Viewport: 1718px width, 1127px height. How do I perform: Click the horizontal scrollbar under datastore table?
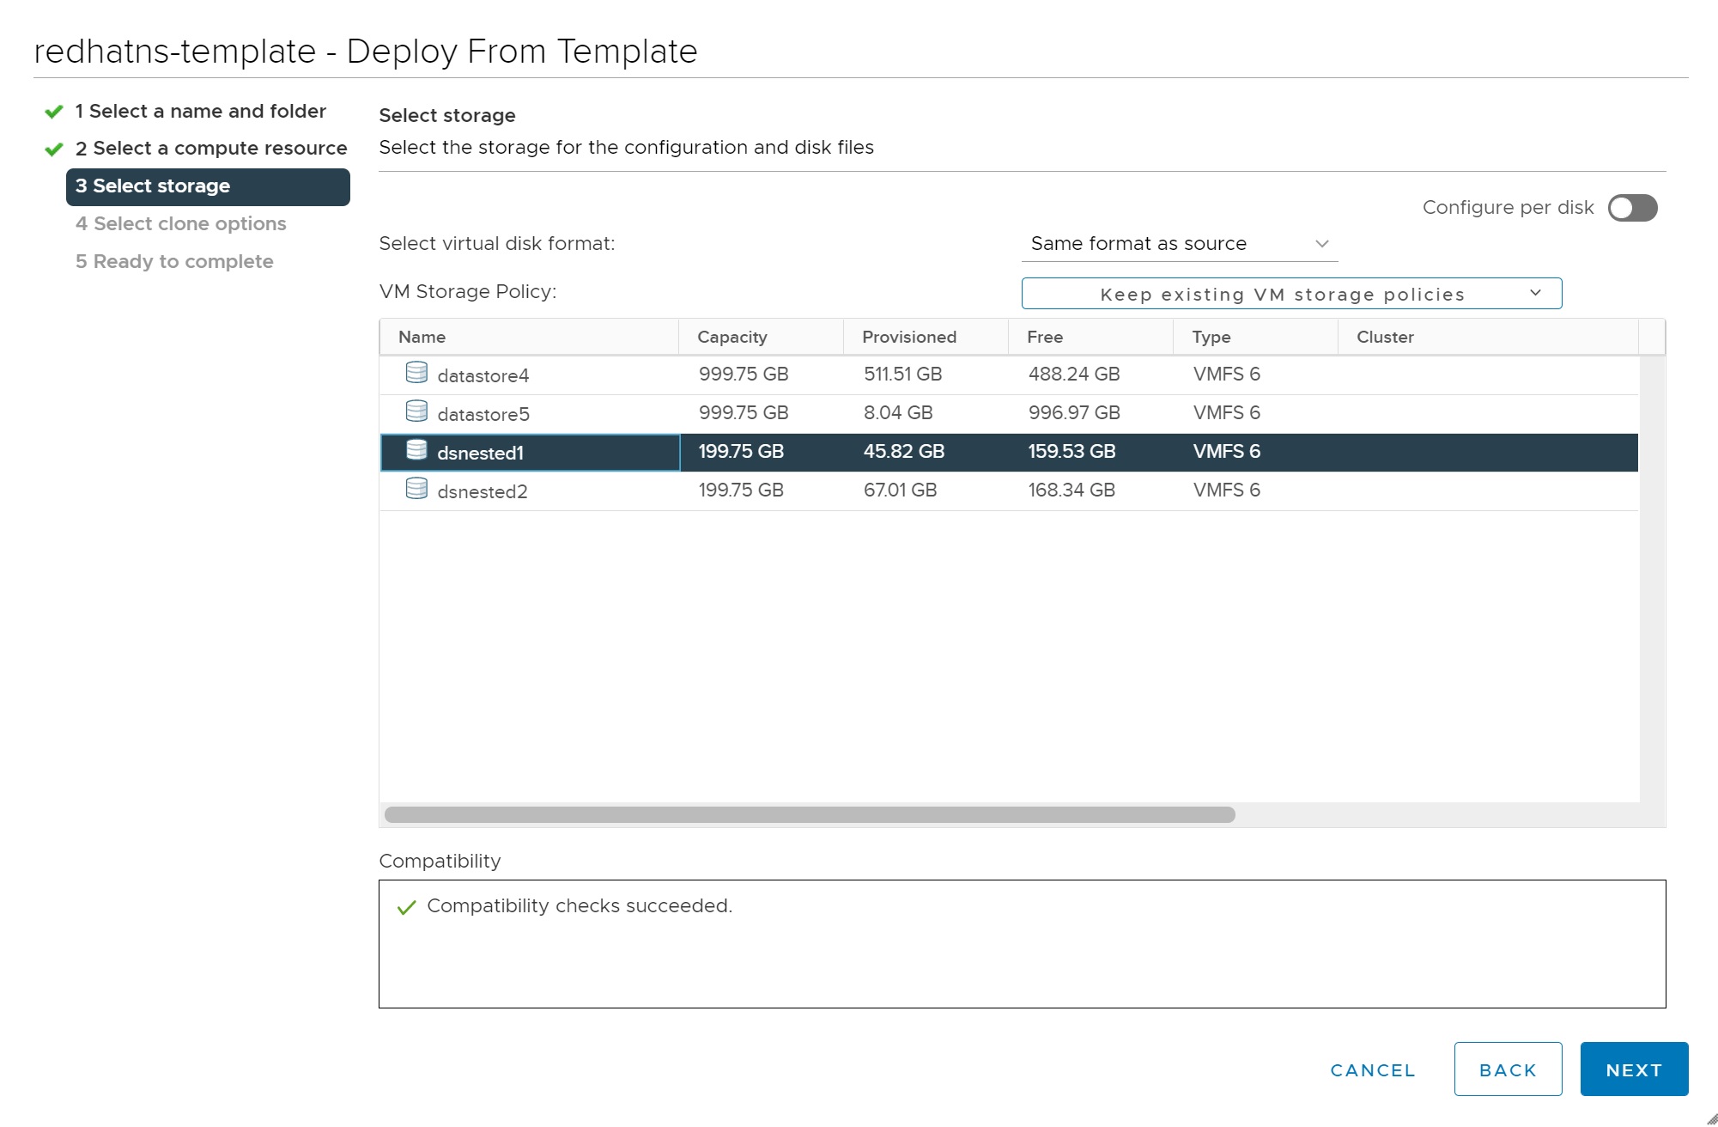coord(809,814)
